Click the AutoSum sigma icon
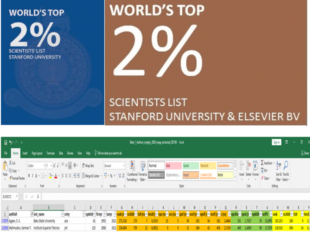310x232 pixels. [x=262, y=163]
